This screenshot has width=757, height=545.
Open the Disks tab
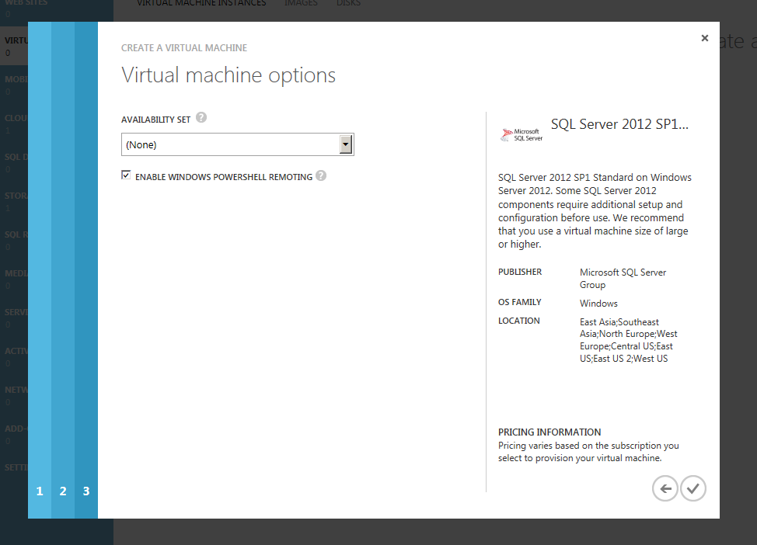pos(348,4)
